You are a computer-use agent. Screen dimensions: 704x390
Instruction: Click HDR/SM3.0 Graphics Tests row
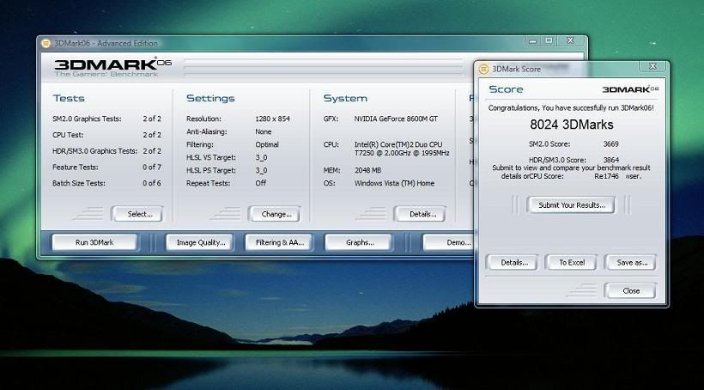pos(106,151)
